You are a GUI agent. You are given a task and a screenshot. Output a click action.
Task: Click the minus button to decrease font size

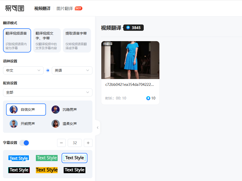point(61,143)
